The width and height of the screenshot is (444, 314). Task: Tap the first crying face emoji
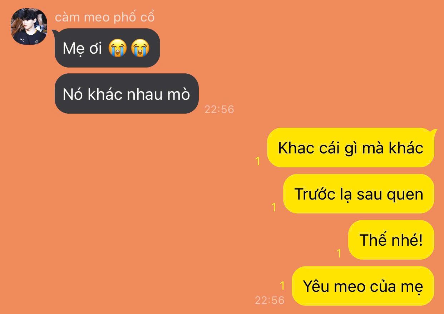(118, 48)
